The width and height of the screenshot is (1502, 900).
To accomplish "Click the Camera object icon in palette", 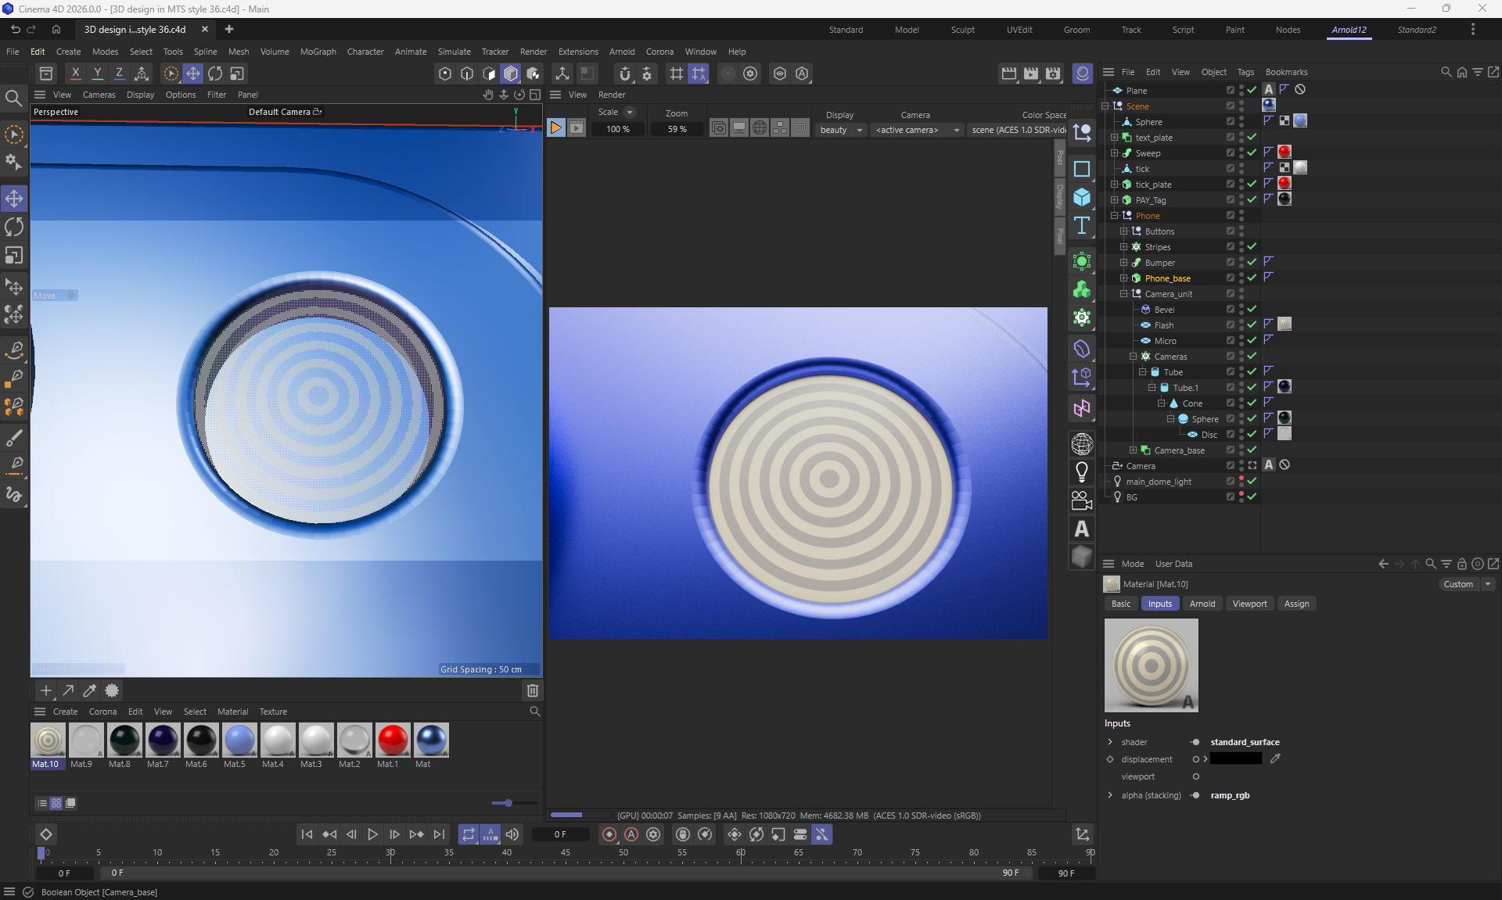I will click(x=1082, y=500).
